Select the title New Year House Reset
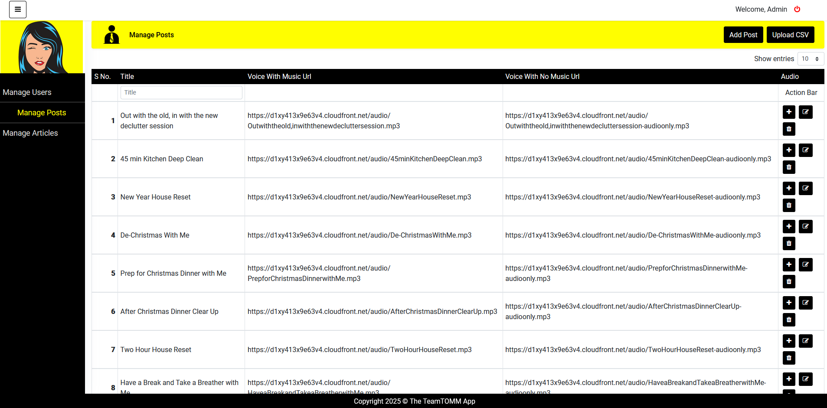 155,197
